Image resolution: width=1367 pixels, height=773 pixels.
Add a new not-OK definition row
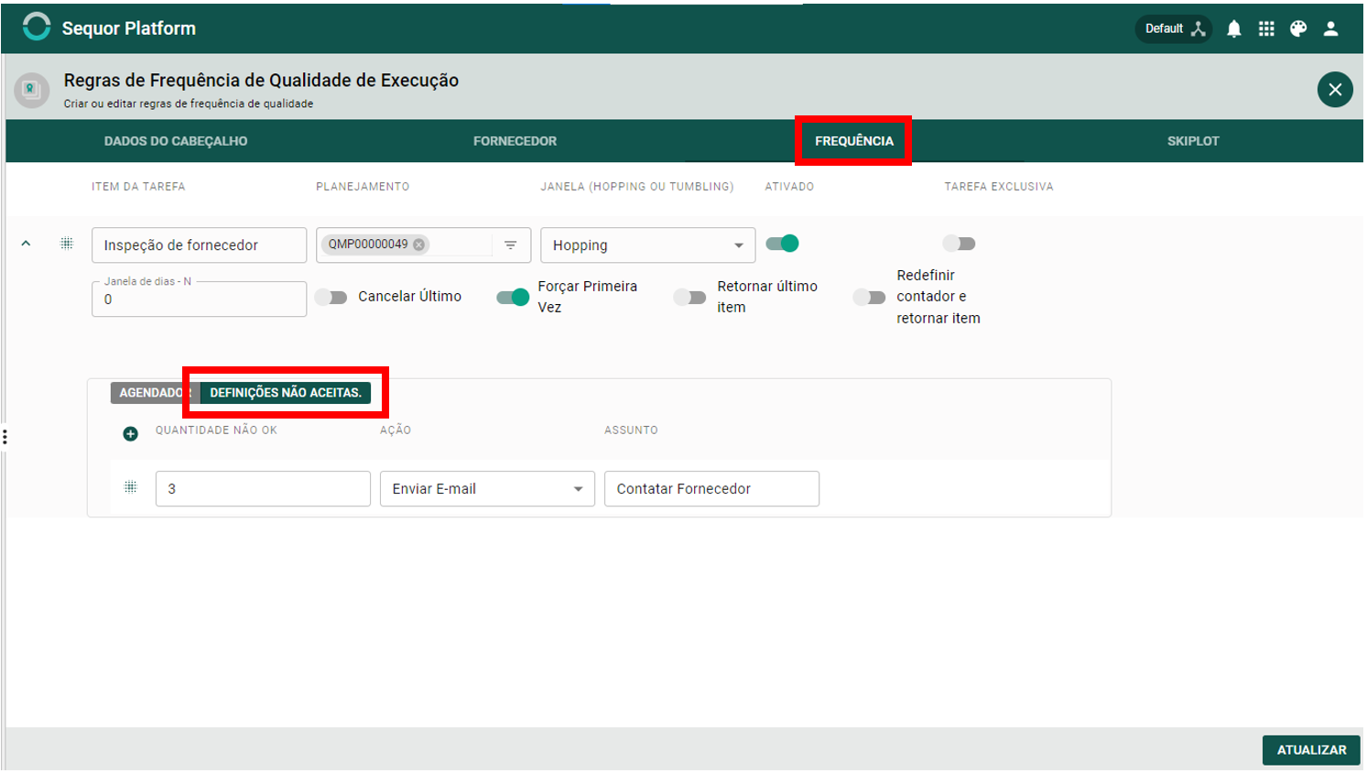[130, 434]
